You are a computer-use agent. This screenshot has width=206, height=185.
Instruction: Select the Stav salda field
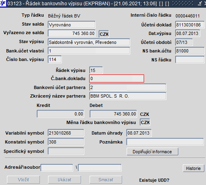[x=72, y=25]
